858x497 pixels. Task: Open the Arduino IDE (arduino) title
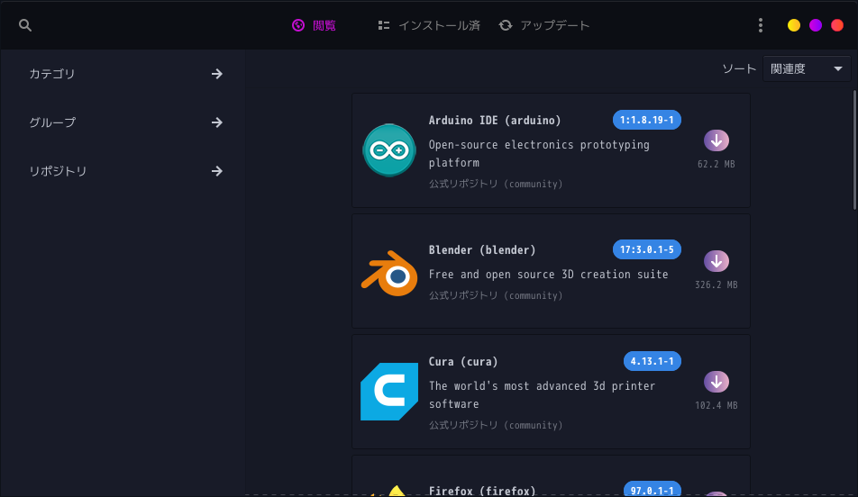tap(495, 121)
